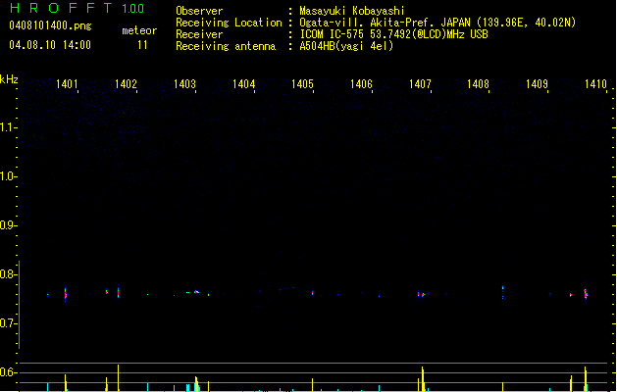Click the 1402 time axis label
Viewport: 617px width, 392px height.
coord(126,84)
